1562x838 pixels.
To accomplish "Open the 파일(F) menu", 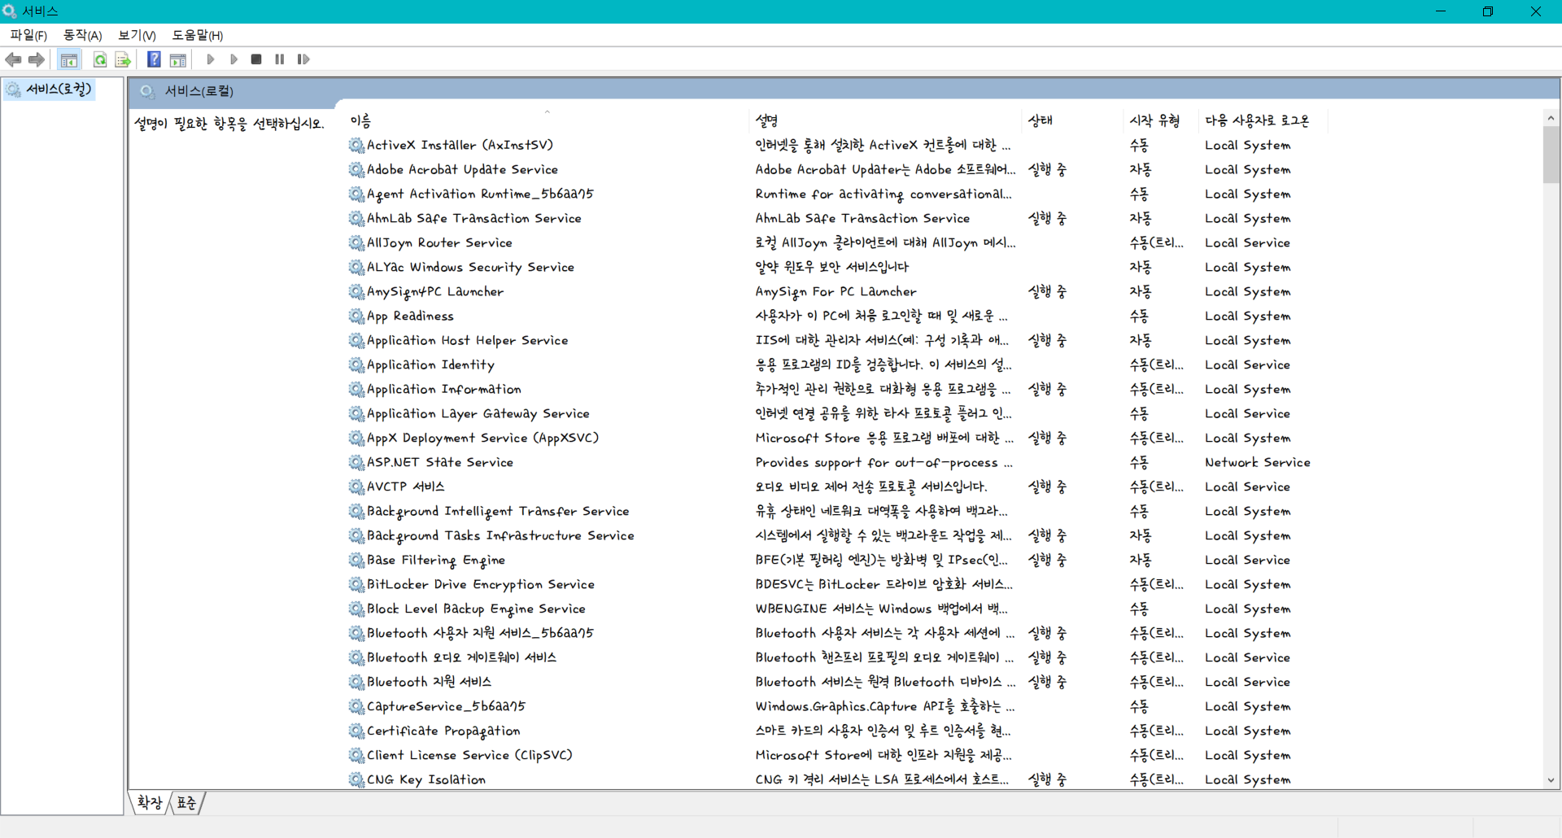I will (28, 35).
